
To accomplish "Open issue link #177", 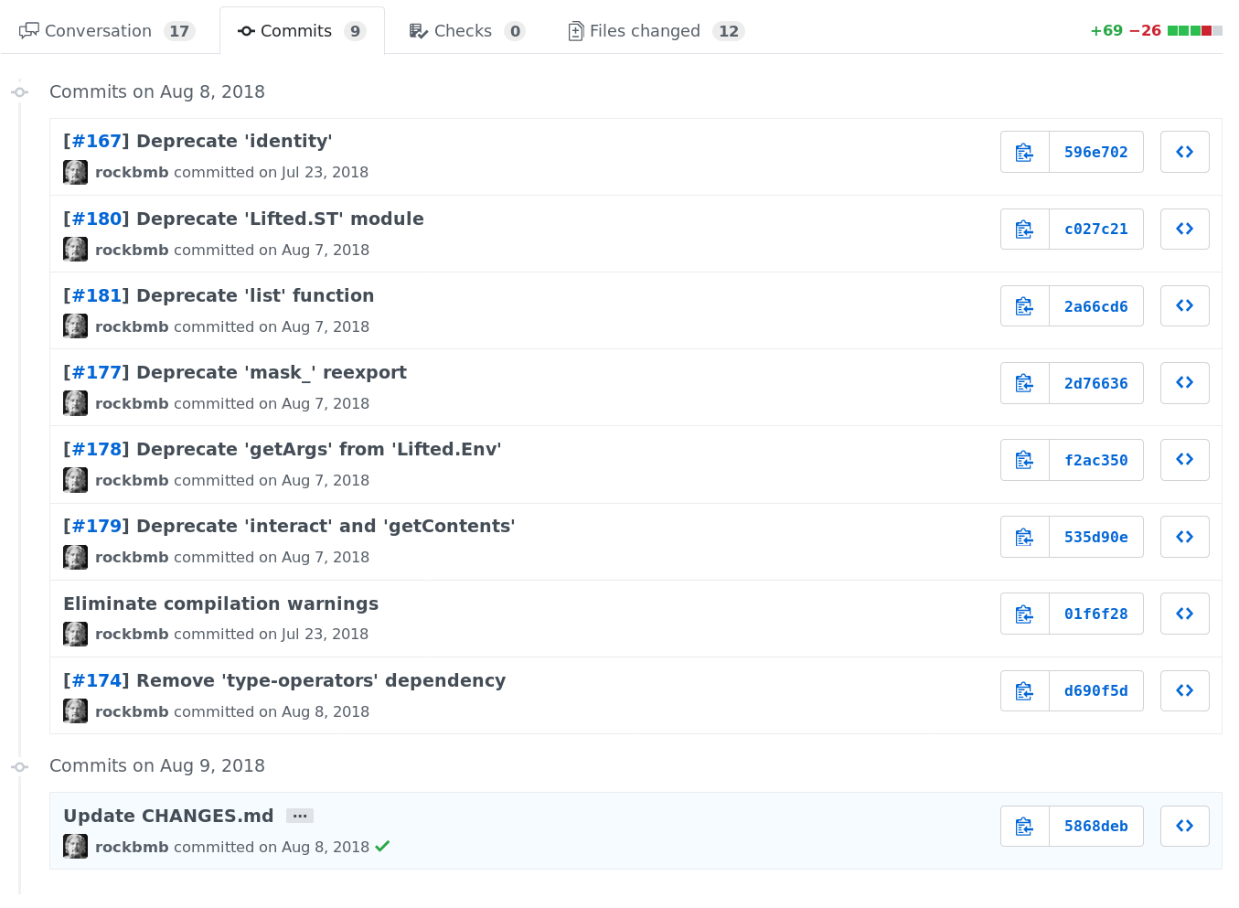I will pos(96,372).
